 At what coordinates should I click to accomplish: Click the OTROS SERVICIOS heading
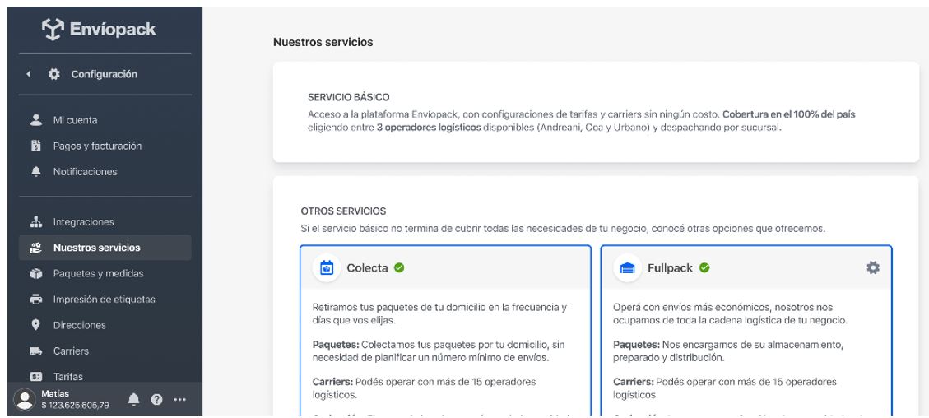coord(343,211)
